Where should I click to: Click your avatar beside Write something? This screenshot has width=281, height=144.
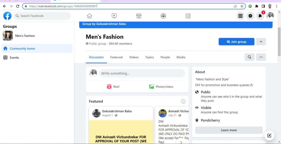point(93,73)
